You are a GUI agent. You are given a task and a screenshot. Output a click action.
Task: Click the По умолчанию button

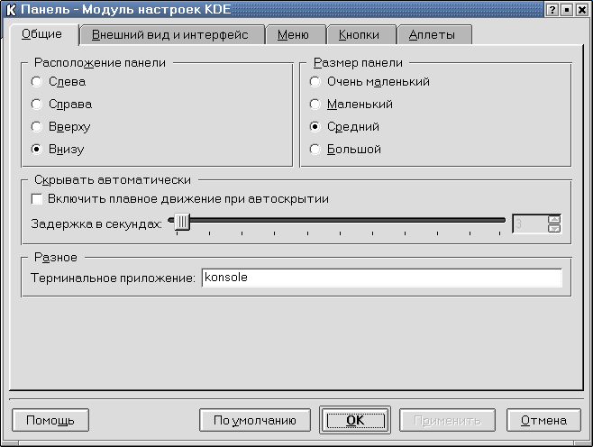point(255,420)
